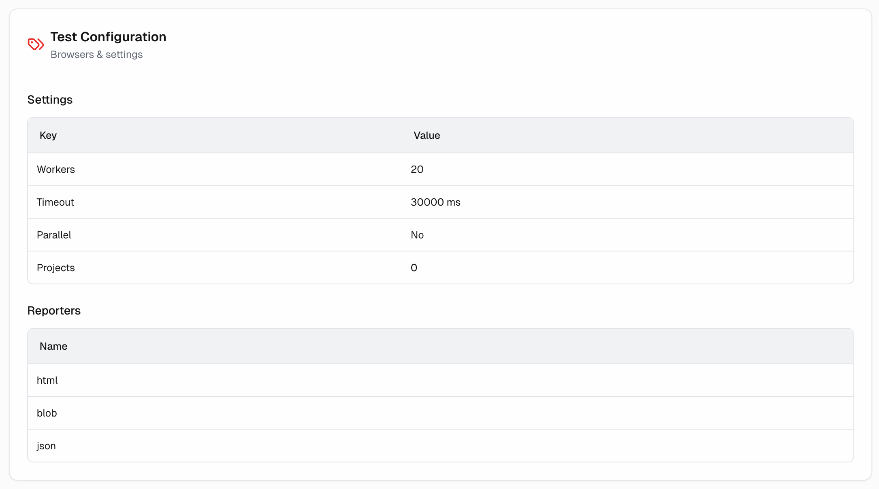The height and width of the screenshot is (489, 879).
Task: Click the No value for Parallel
Action: (x=417, y=235)
